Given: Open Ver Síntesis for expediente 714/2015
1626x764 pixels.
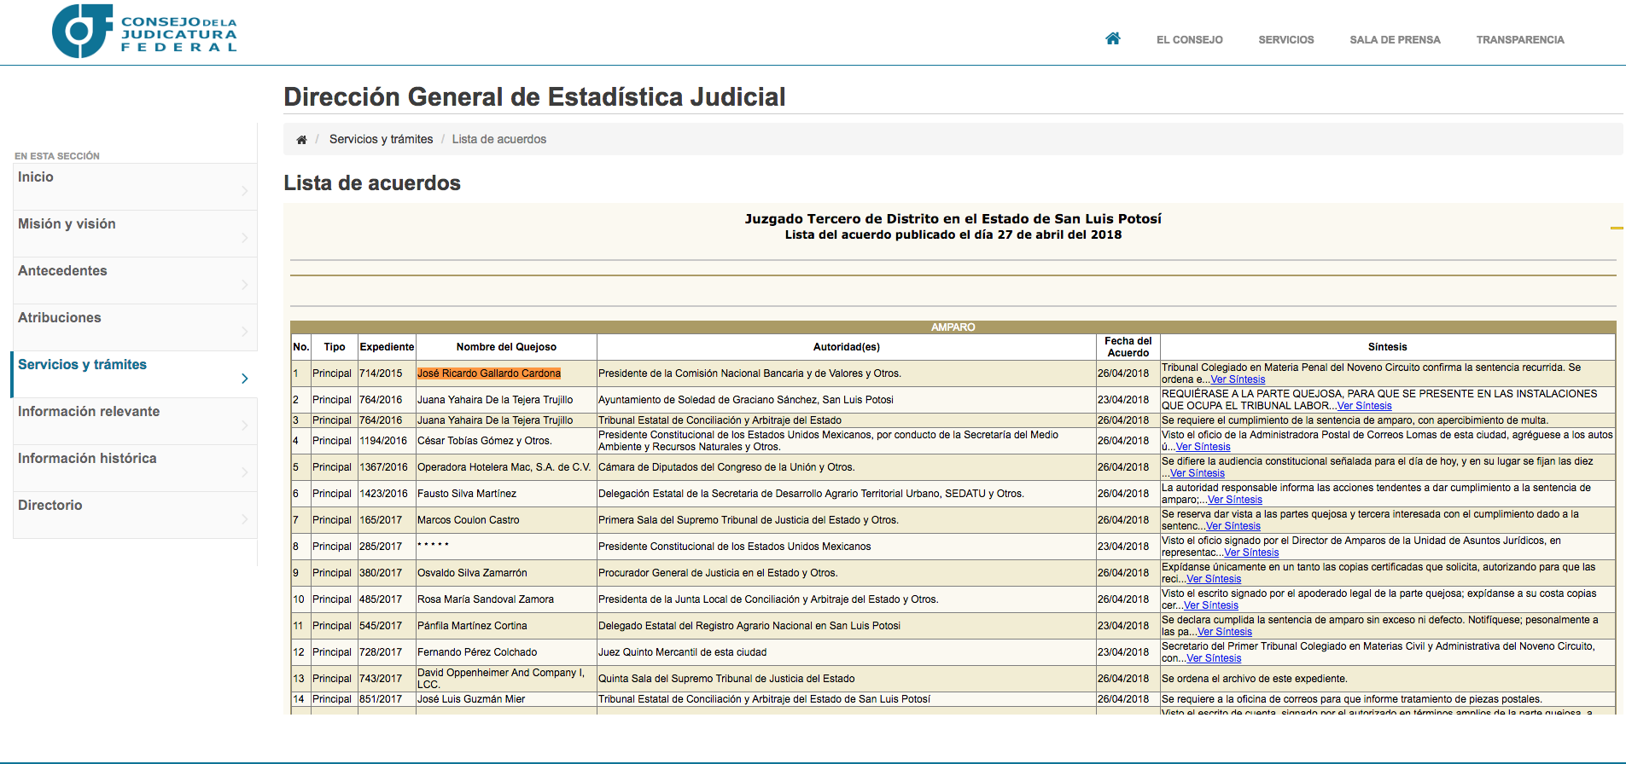Looking at the screenshot, I should (1238, 380).
